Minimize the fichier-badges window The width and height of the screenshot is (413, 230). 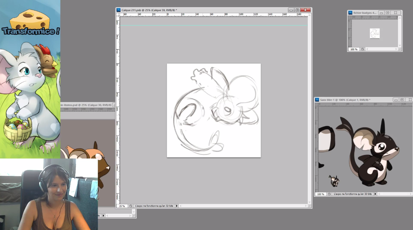click(x=381, y=13)
